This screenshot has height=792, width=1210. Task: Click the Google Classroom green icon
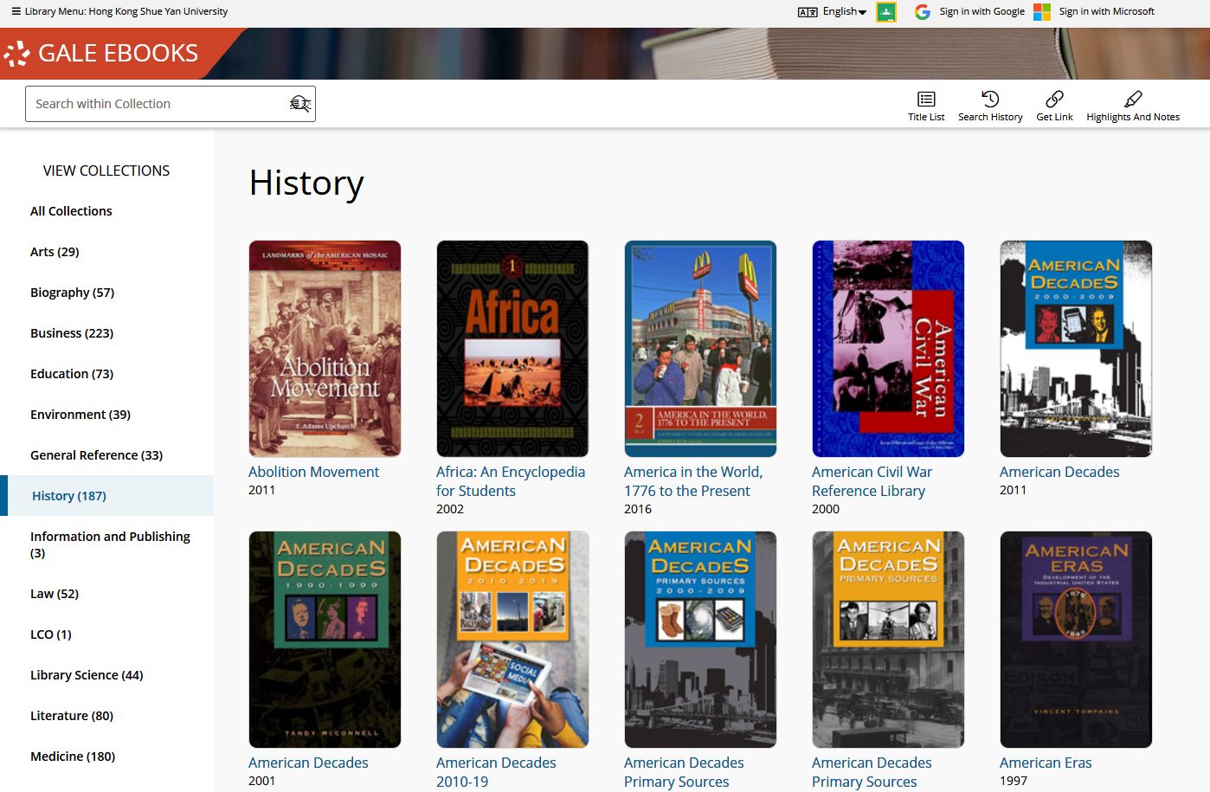pos(886,12)
